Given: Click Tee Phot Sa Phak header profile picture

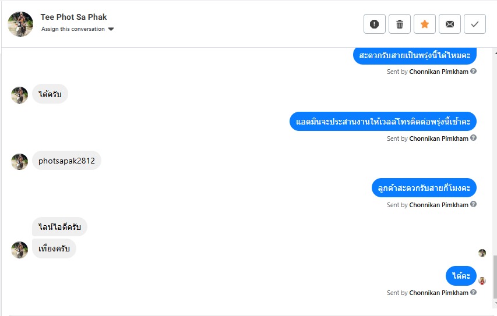Looking at the screenshot, I should 20,24.
